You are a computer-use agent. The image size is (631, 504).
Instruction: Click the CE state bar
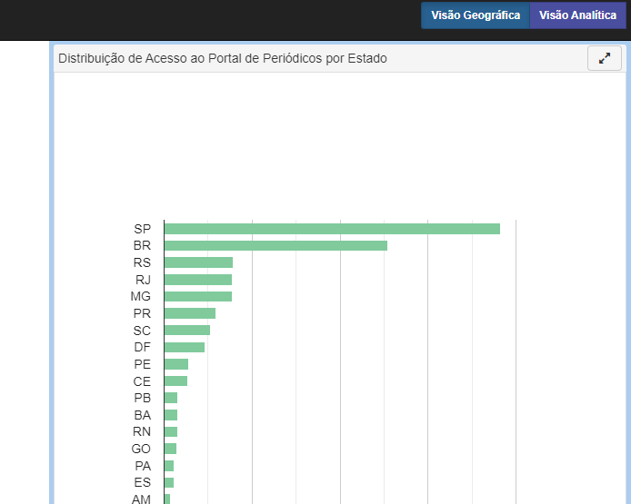(x=175, y=381)
